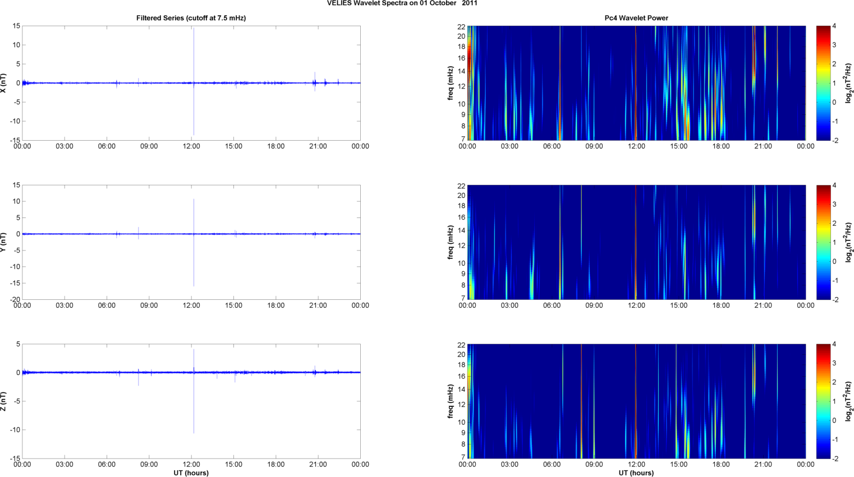Click the log2(nT²/Hz) label of the top colorbar
The height and width of the screenshot is (477, 854).
848,83
